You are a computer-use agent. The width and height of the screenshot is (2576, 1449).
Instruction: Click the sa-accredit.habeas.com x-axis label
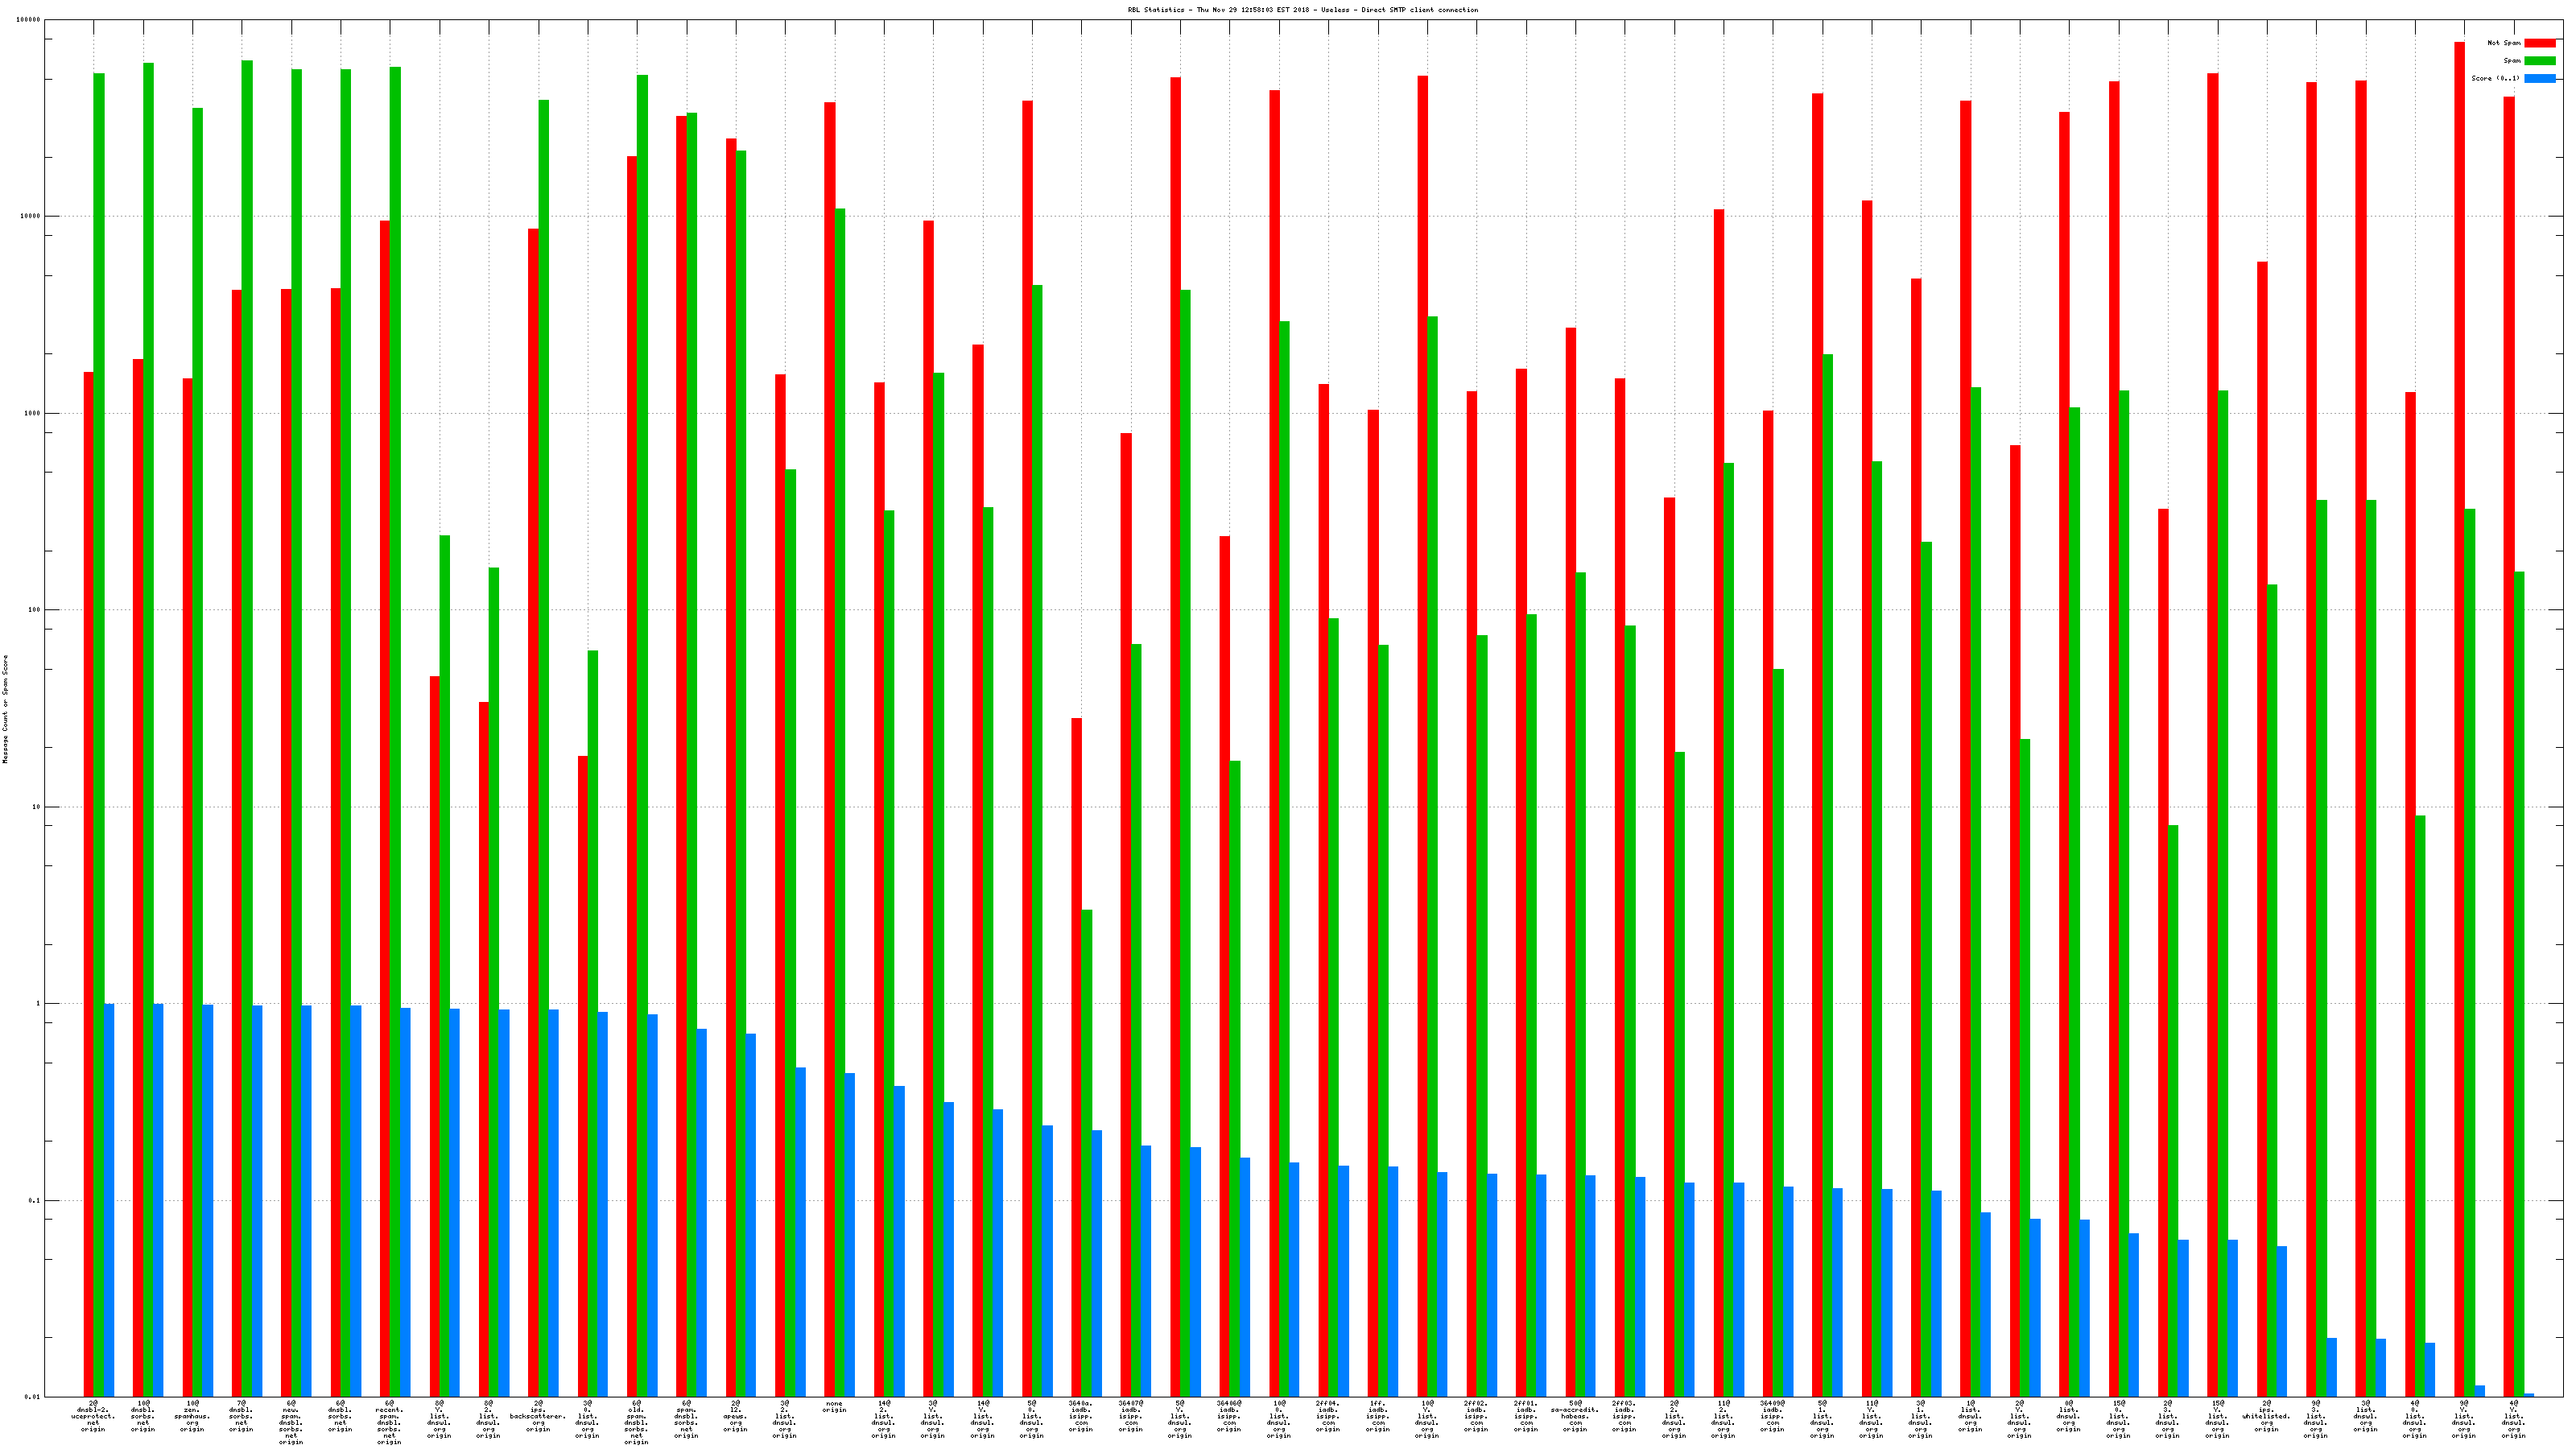click(x=1575, y=1416)
